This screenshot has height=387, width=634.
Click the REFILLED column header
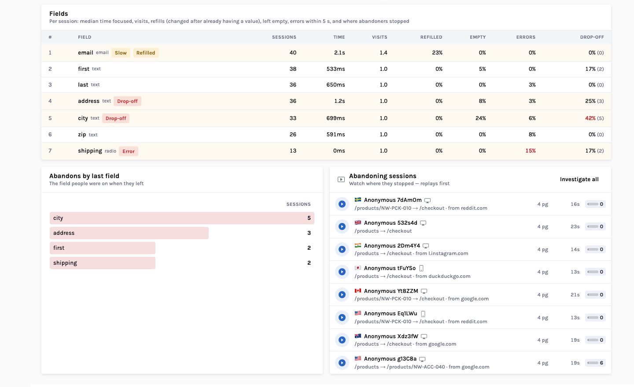click(x=431, y=37)
